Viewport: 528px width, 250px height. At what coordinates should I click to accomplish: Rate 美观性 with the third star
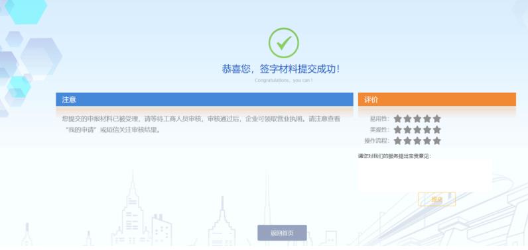pos(417,130)
